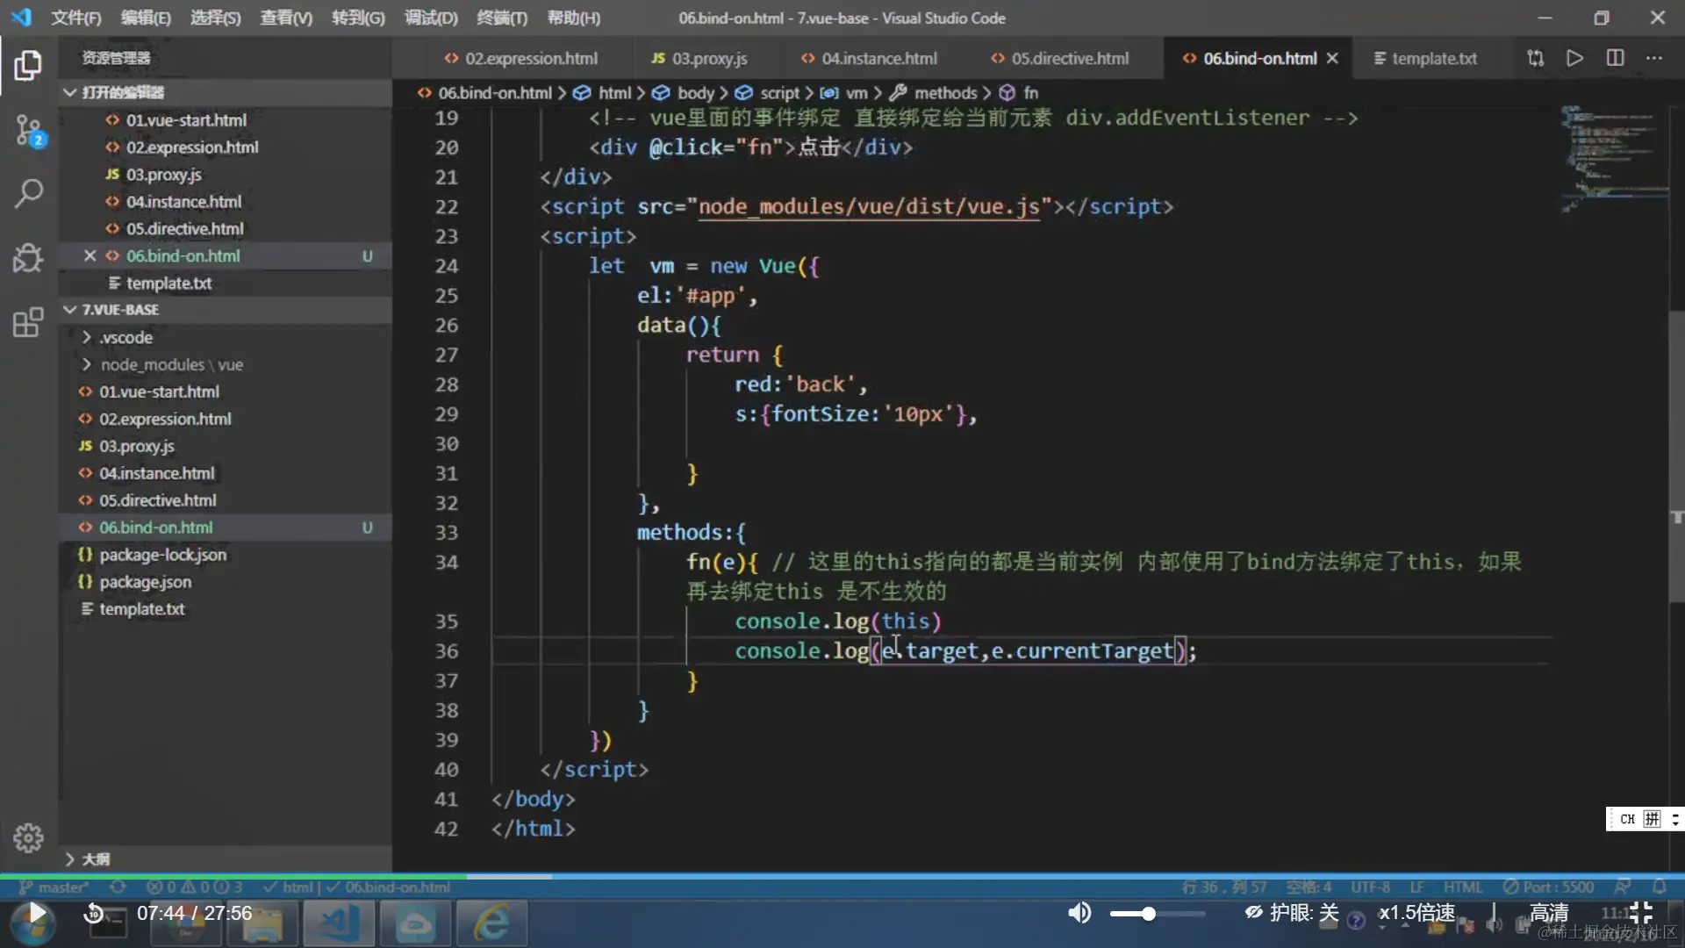
Task: Click the run play icon in editor toolbar
Action: coord(1575,58)
